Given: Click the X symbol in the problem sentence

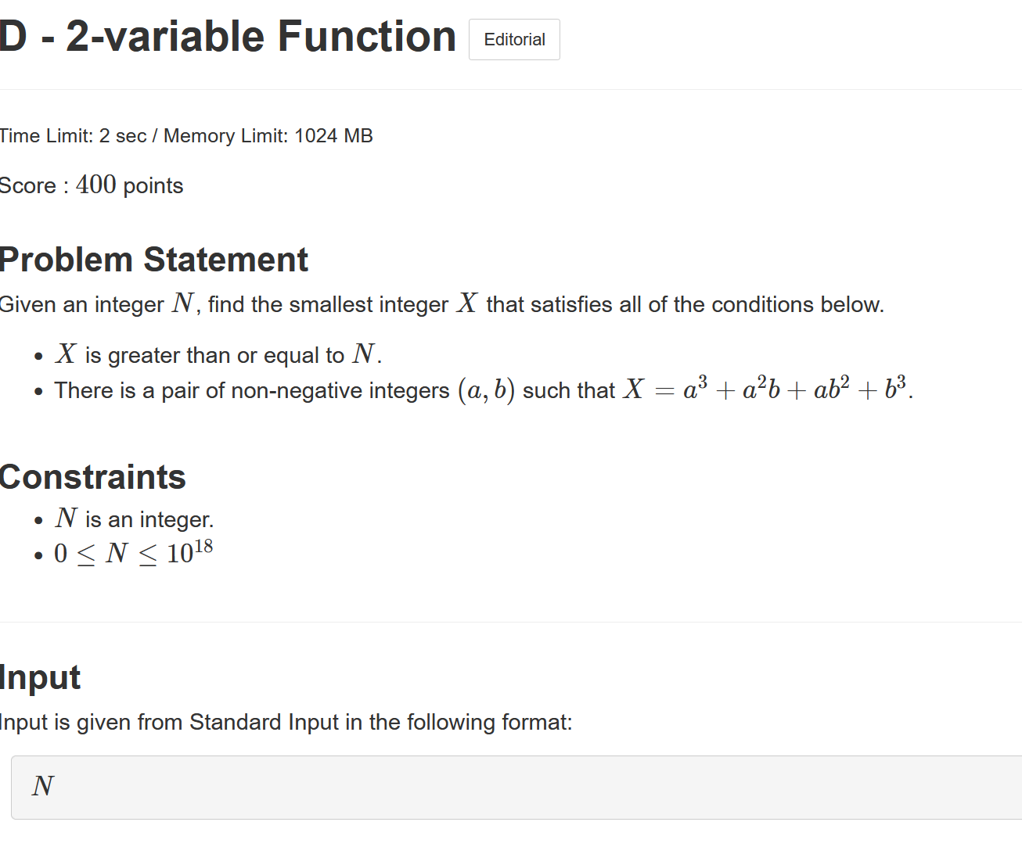Looking at the screenshot, I should pos(467,303).
